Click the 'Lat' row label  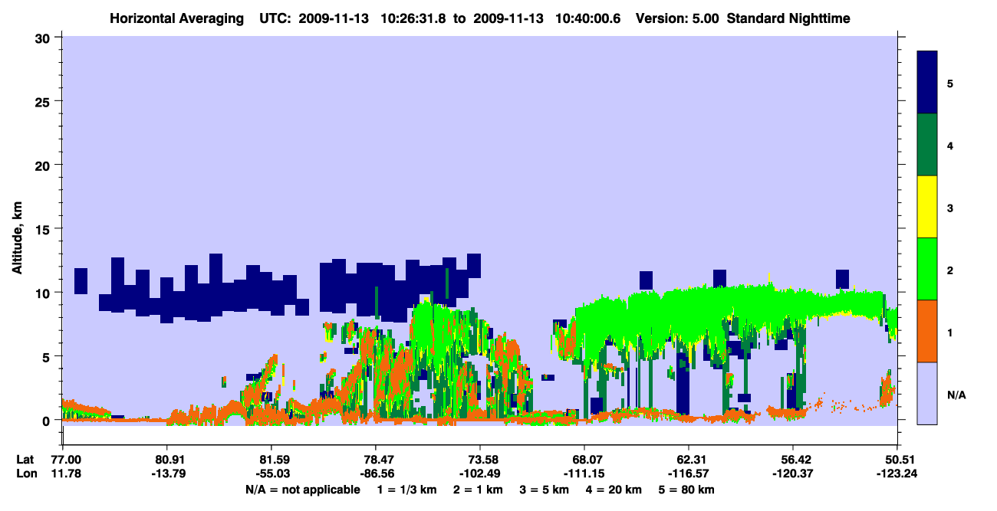click(25, 460)
